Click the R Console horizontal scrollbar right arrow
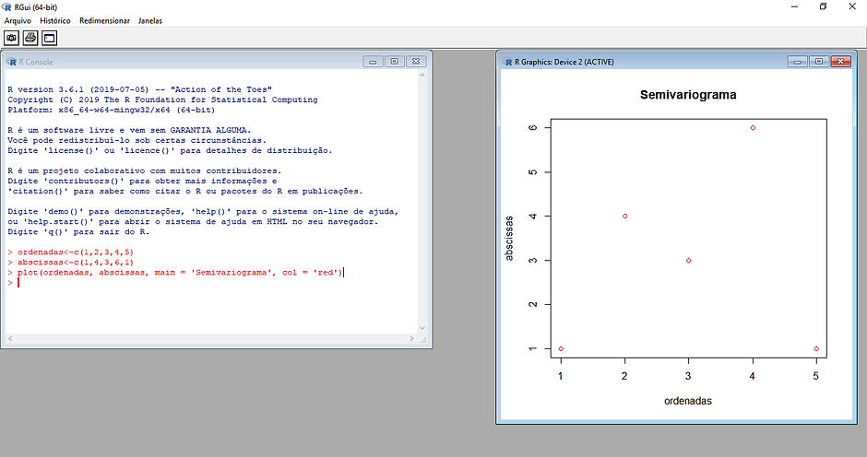The image size is (867, 457). tap(411, 339)
